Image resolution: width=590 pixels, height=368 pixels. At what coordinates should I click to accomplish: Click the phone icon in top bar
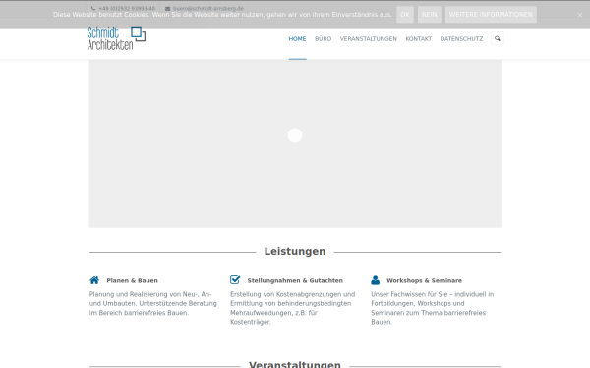(93, 8)
